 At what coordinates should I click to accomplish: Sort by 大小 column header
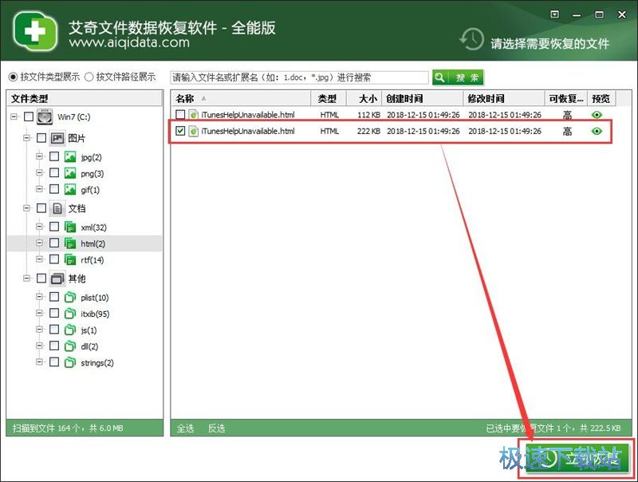click(367, 99)
